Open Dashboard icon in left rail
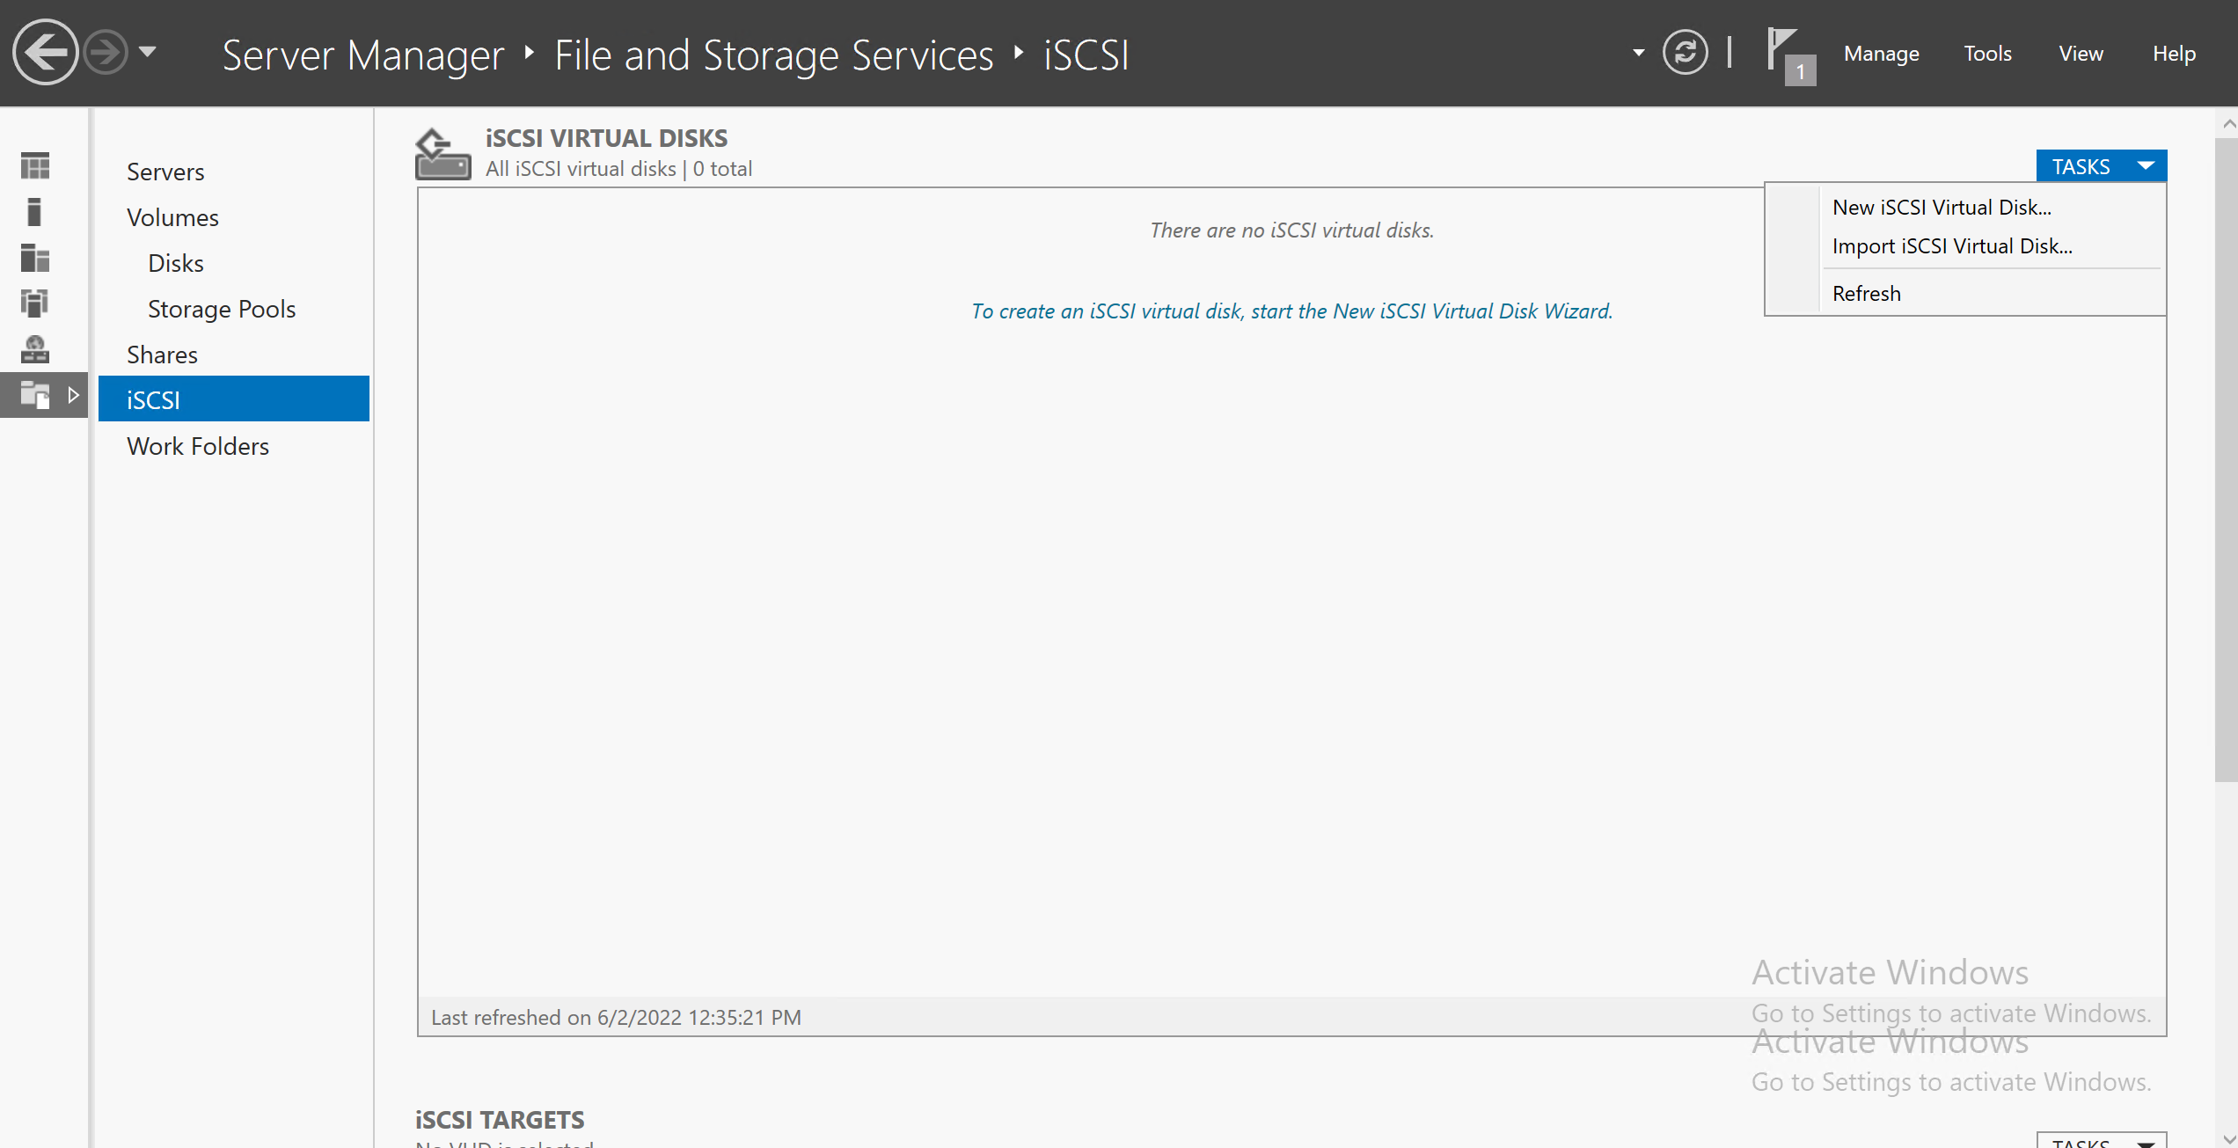The width and height of the screenshot is (2238, 1148). tap(35, 165)
